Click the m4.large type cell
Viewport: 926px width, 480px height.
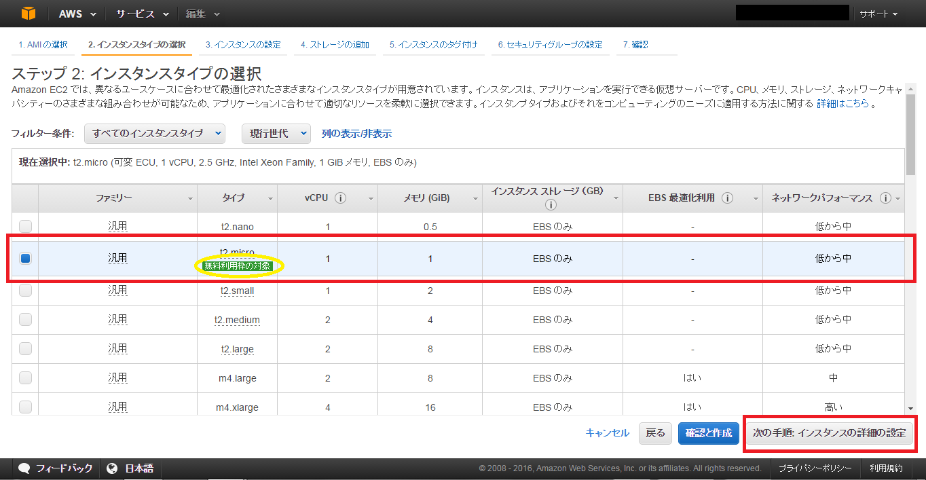tap(237, 378)
